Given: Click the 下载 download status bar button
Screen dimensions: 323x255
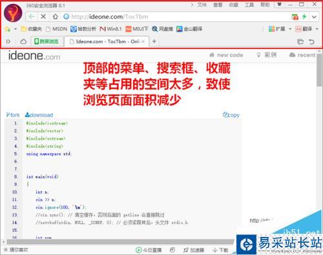Looking at the screenshot, I should click(x=220, y=250).
